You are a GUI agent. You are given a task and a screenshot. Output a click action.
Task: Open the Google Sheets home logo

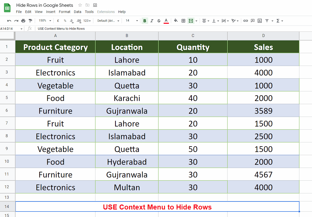click(x=8, y=8)
